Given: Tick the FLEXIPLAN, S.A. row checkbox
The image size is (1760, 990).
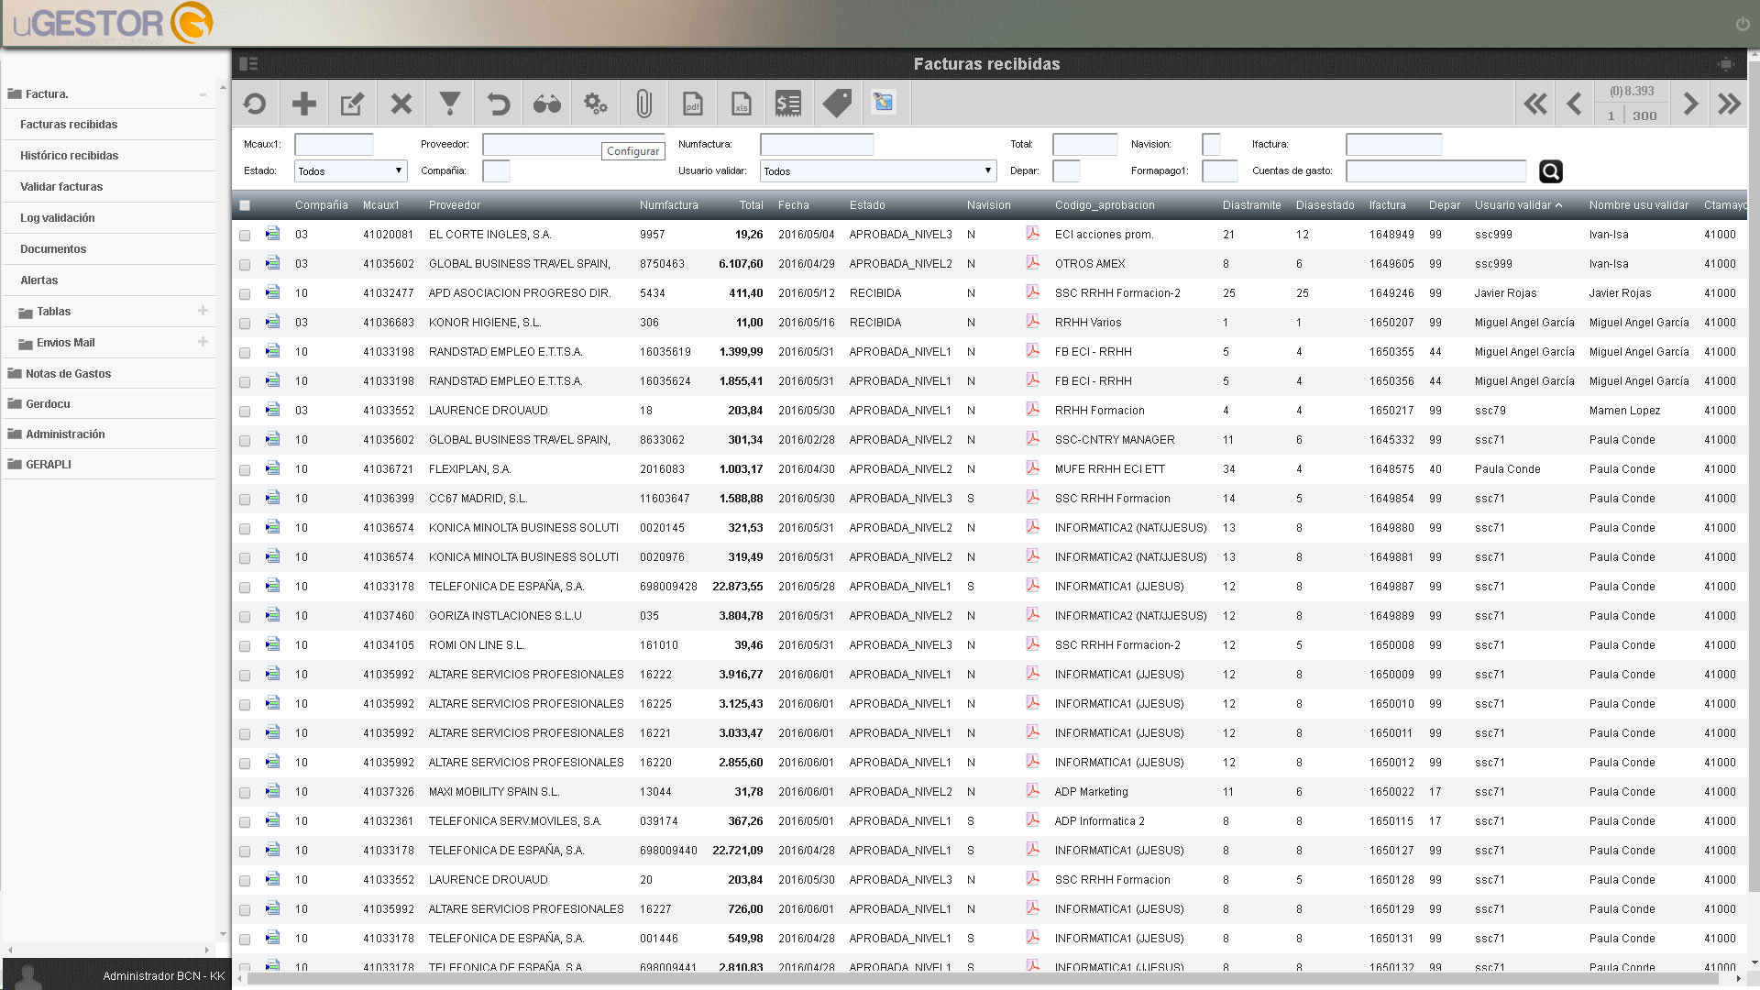Looking at the screenshot, I should [x=245, y=470].
